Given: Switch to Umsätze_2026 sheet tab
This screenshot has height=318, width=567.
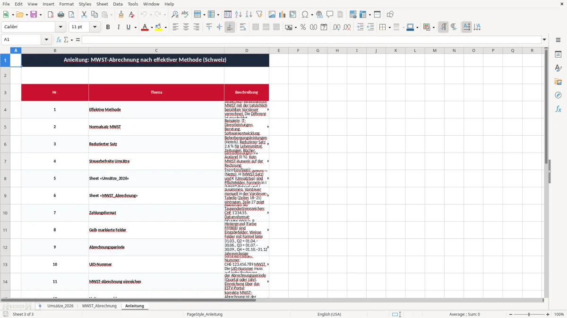Looking at the screenshot, I should point(60,306).
